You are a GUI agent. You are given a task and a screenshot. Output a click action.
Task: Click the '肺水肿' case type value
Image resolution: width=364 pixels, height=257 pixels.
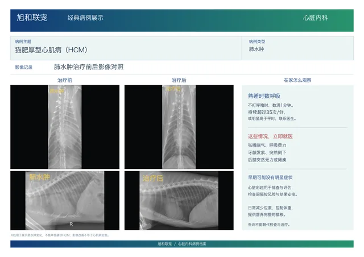[257, 49]
